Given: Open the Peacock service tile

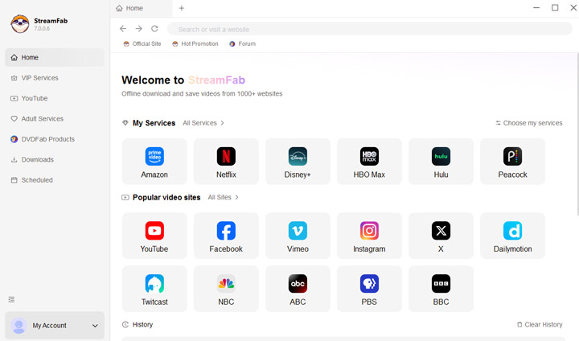Looking at the screenshot, I should pyautogui.click(x=512, y=162).
